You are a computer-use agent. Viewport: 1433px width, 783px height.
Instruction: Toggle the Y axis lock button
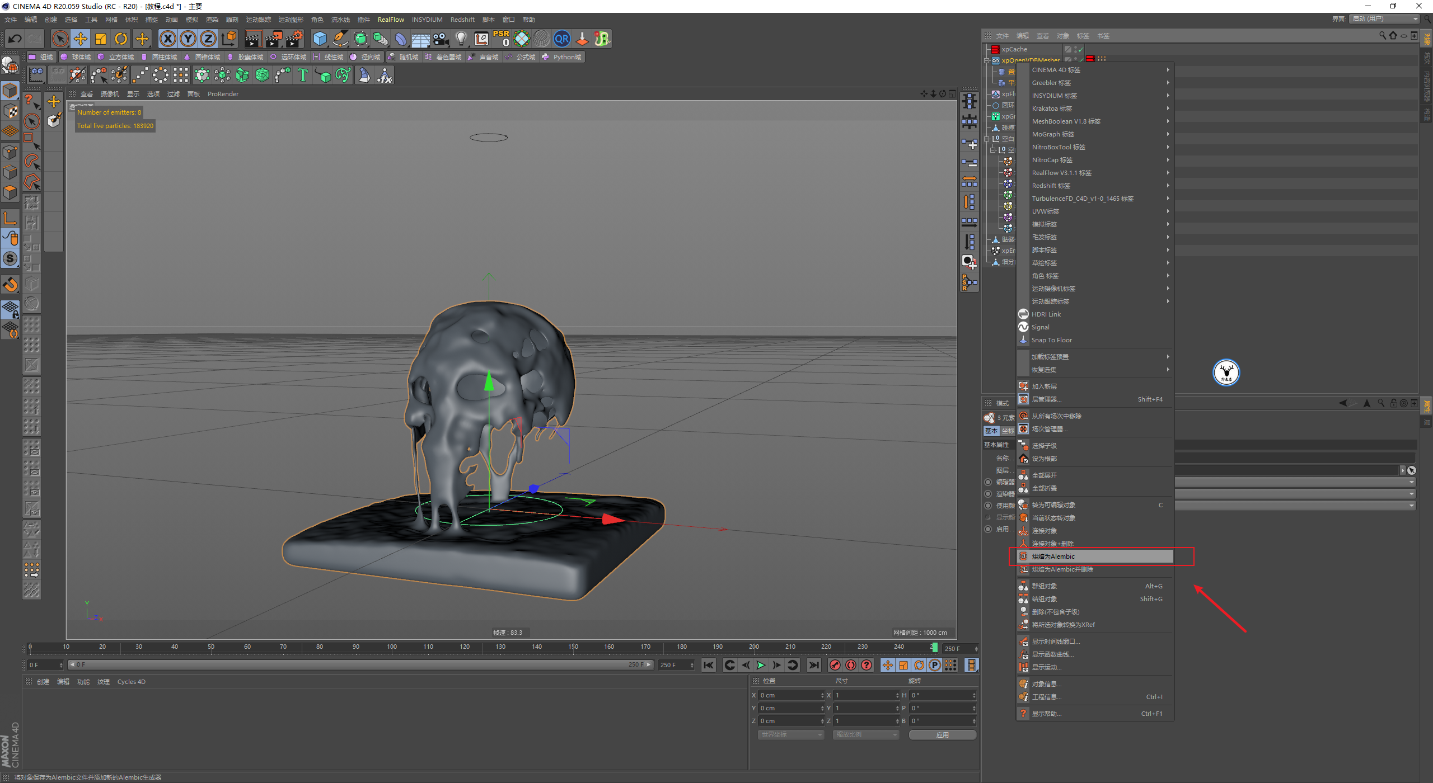[x=188, y=39]
